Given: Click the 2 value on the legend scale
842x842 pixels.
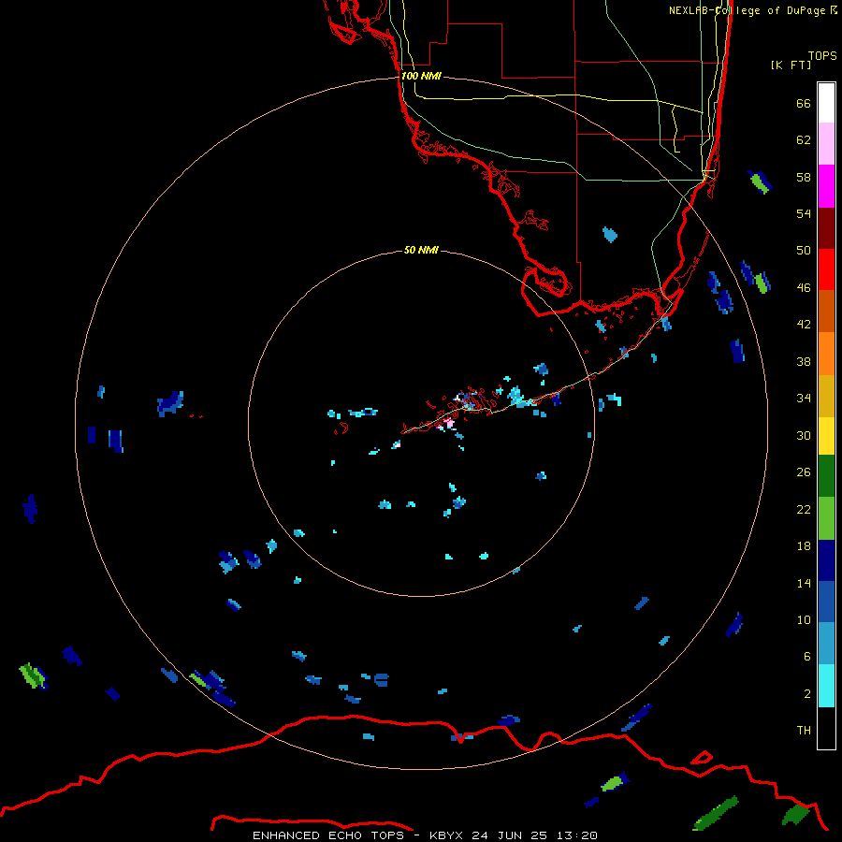Looking at the screenshot, I should point(806,694).
